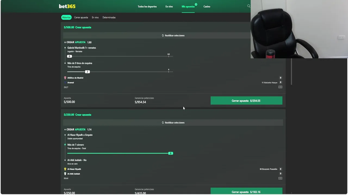Click the Al-Nassr Riyadh team name
The image size is (348, 195).
[x=74, y=169]
